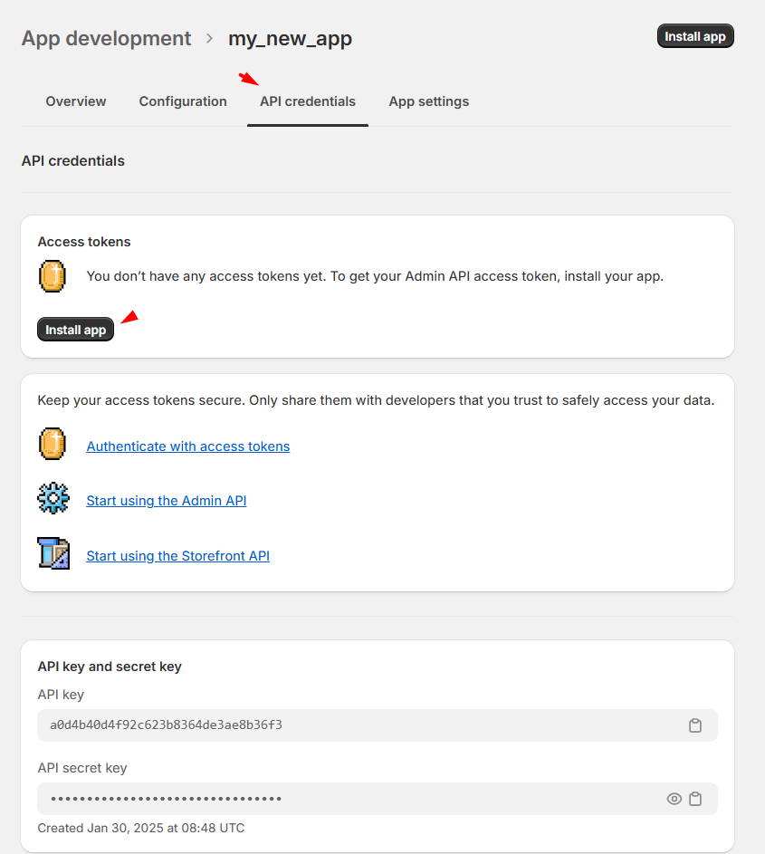Follow the Start using the Admin API link

(167, 501)
